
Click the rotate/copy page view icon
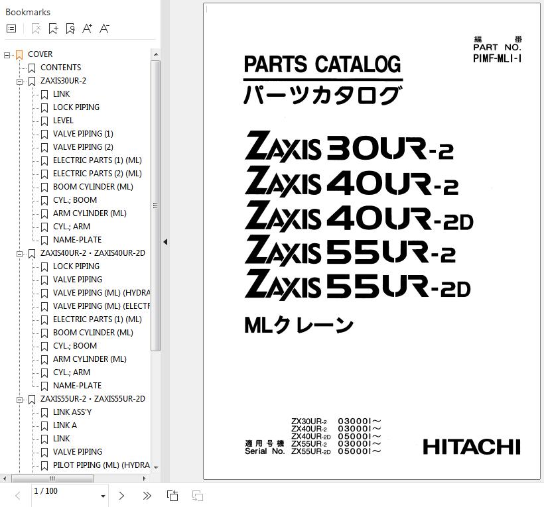tap(172, 496)
